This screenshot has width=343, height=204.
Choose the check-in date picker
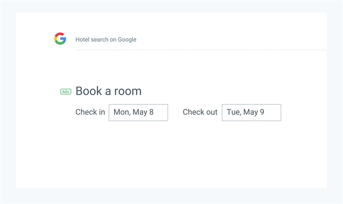[138, 113]
